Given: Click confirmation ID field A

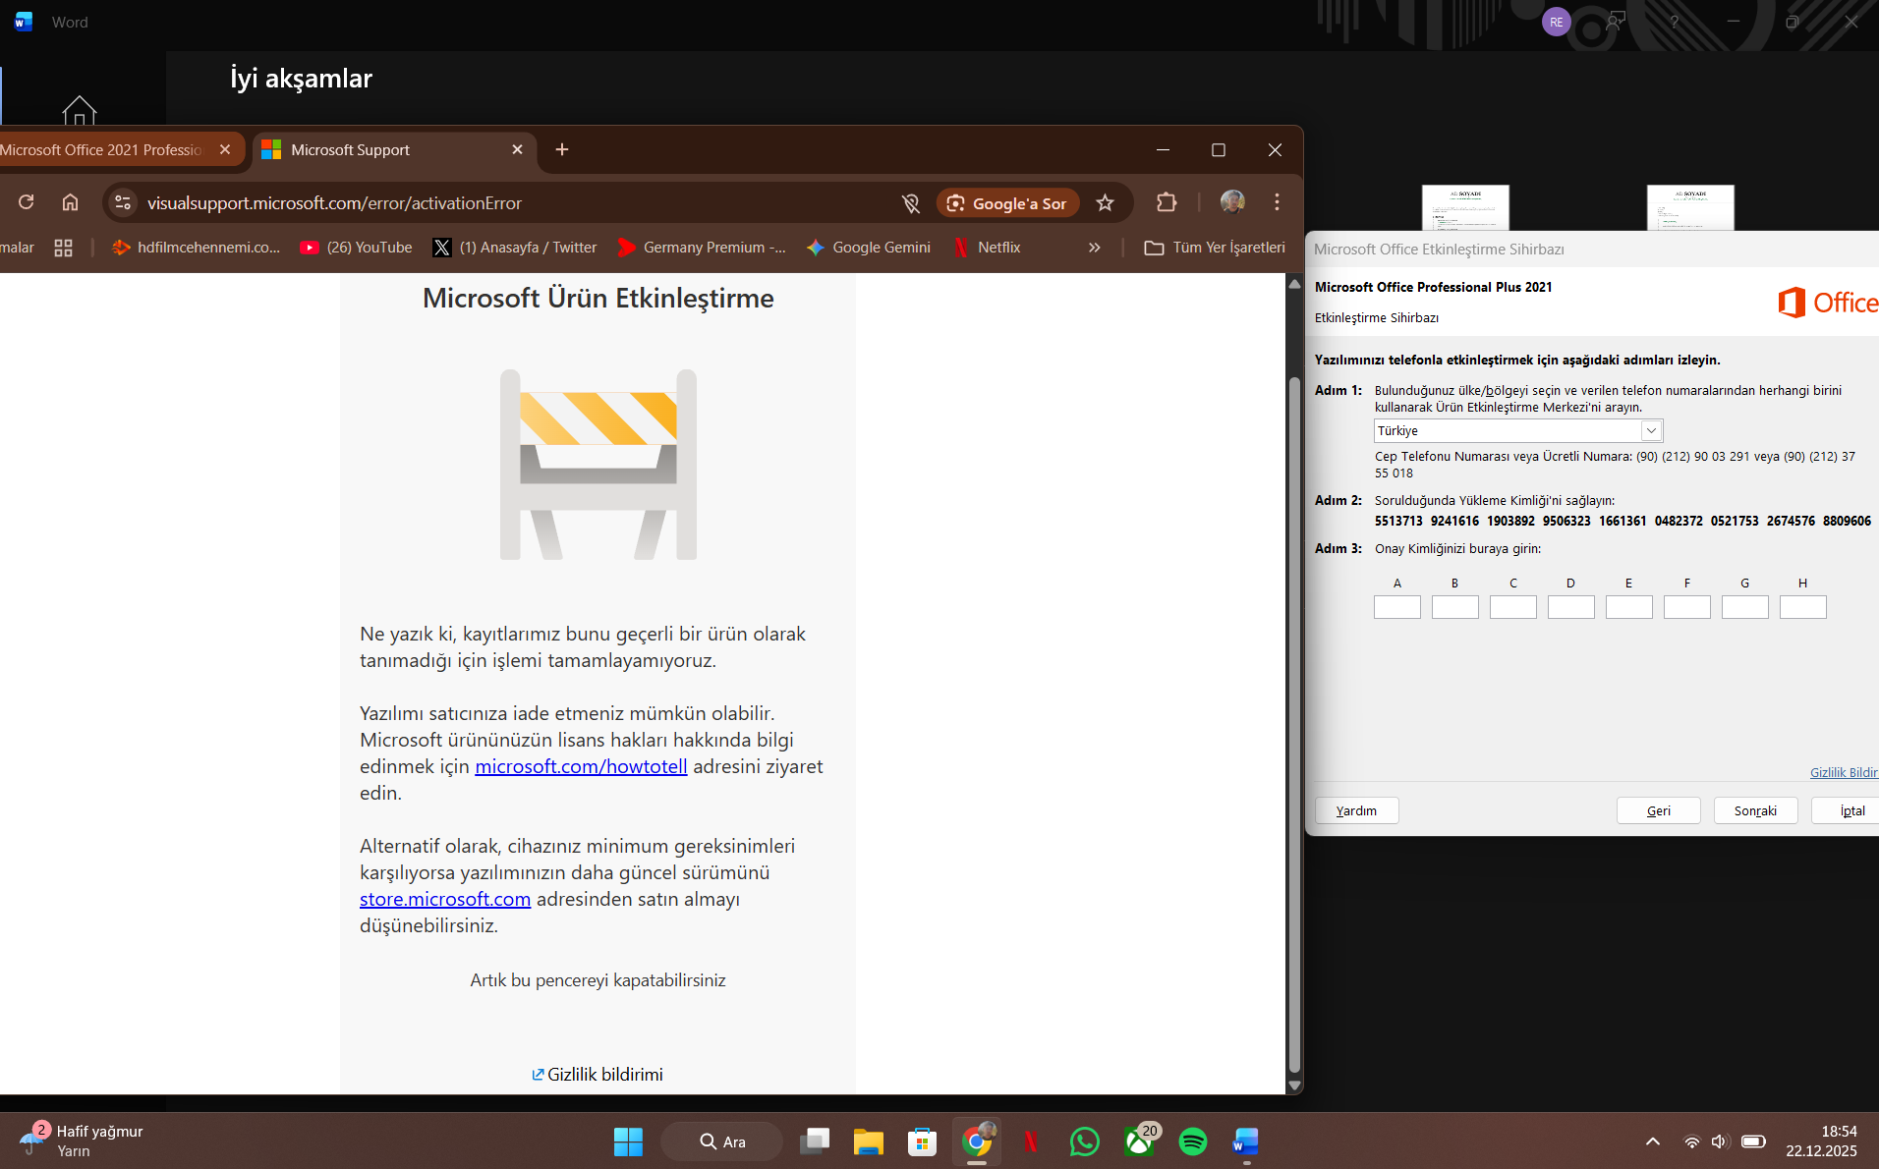Looking at the screenshot, I should pos(1397,607).
